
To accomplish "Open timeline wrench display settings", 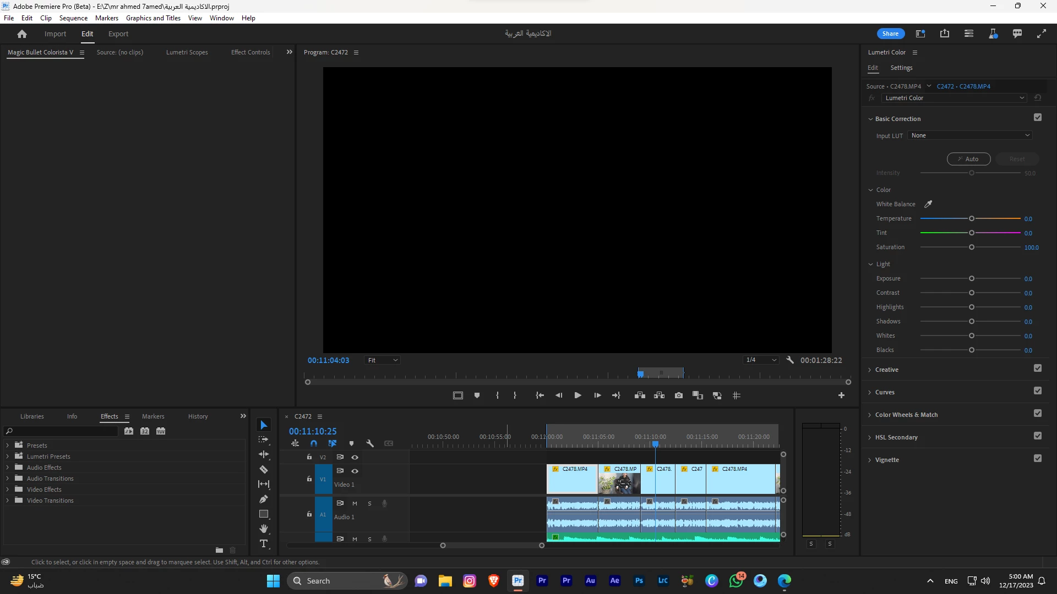I will [x=370, y=443].
